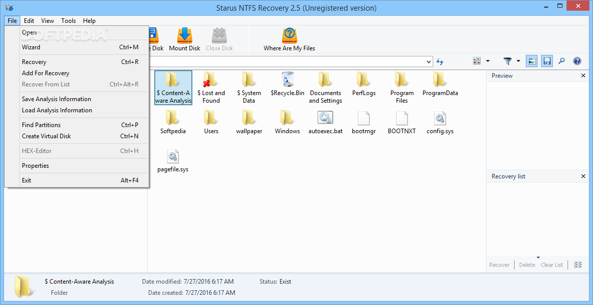Click the filter funnel icon

pyautogui.click(x=507, y=61)
